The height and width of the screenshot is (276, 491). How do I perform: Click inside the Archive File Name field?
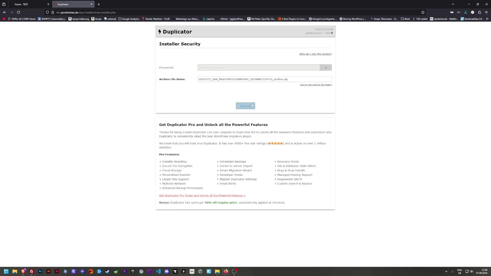click(264, 79)
